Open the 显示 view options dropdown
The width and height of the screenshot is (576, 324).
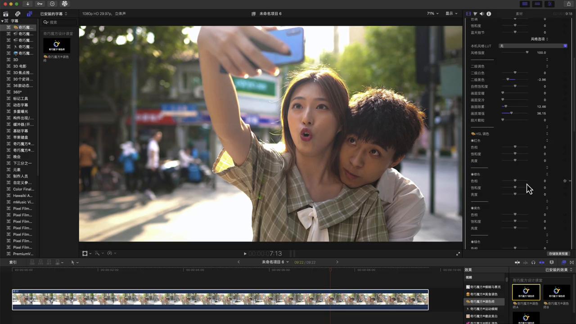coord(451,14)
